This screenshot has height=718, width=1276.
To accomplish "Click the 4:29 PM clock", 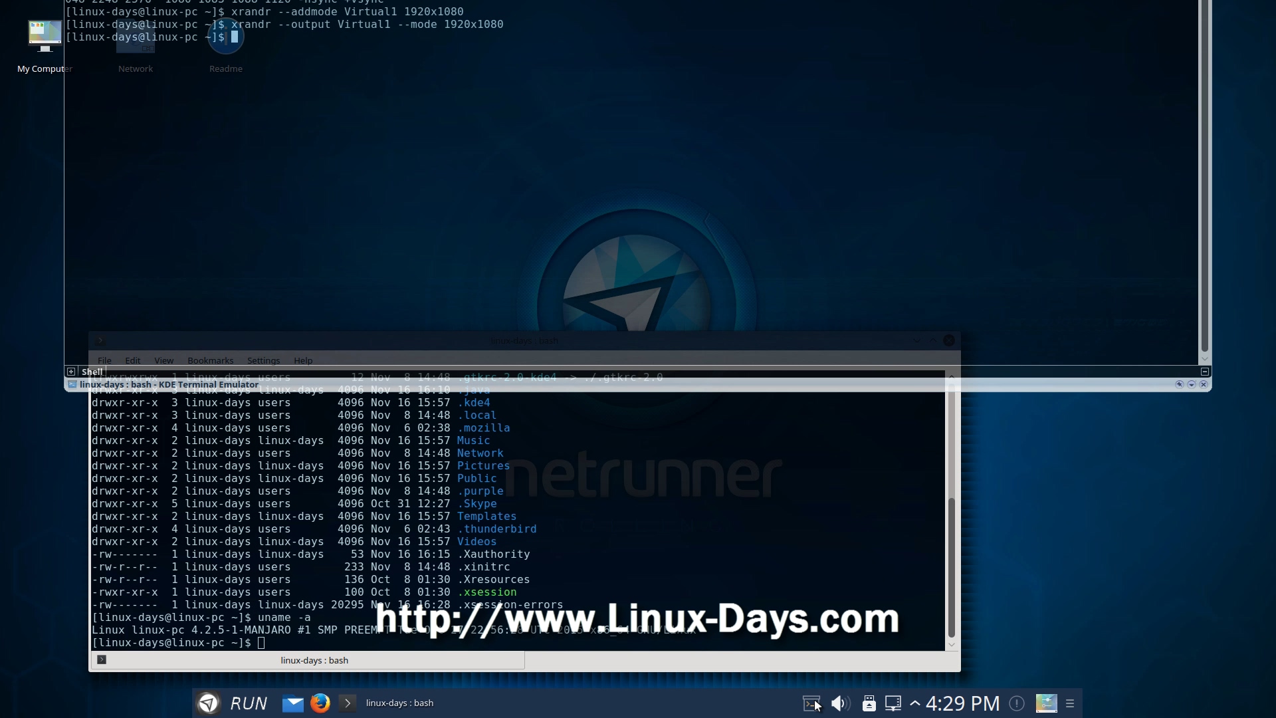I will [x=962, y=703].
